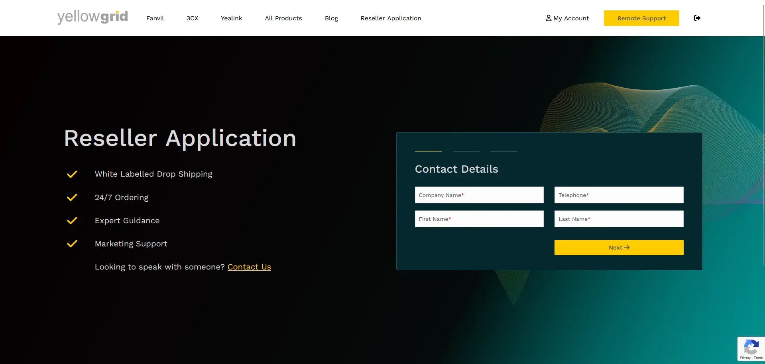765x364 pixels.
Task: Open the reCAPTCHA badge
Action: [751, 349]
